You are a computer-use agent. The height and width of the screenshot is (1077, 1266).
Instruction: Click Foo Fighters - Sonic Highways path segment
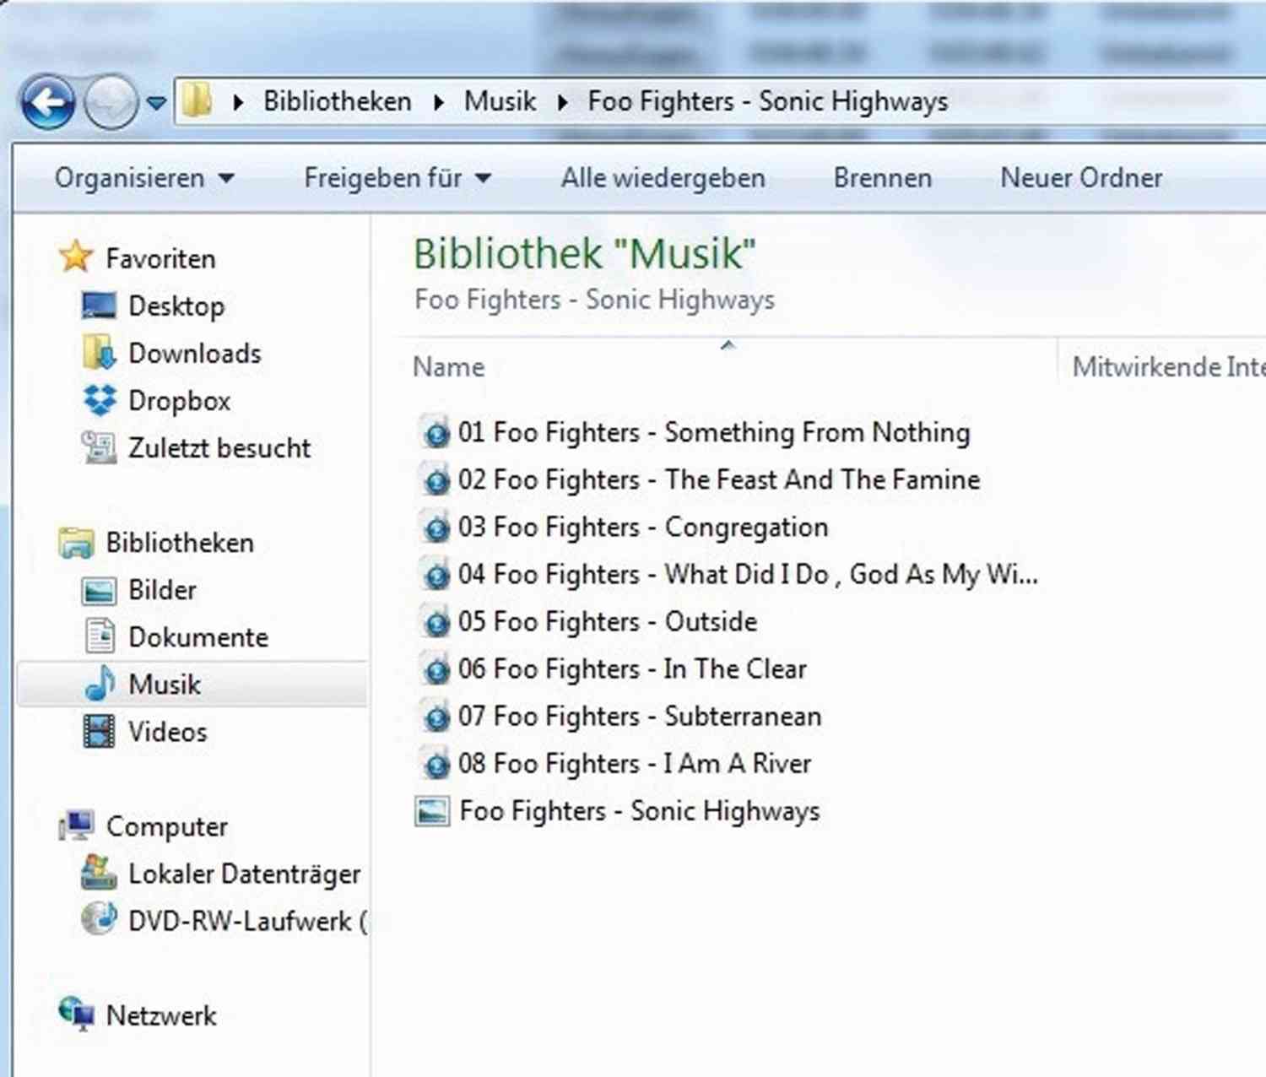768,101
